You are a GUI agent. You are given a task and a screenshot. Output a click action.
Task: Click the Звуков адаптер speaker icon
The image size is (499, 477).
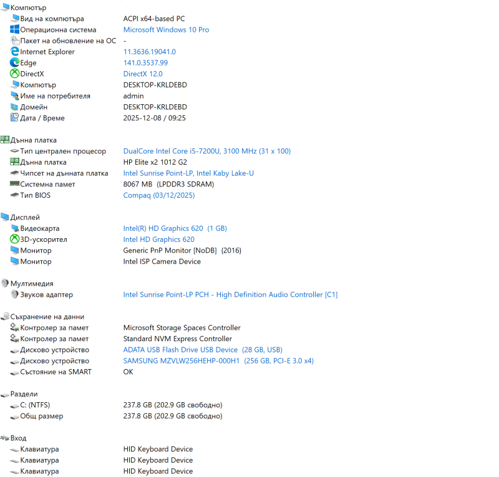coord(15,294)
